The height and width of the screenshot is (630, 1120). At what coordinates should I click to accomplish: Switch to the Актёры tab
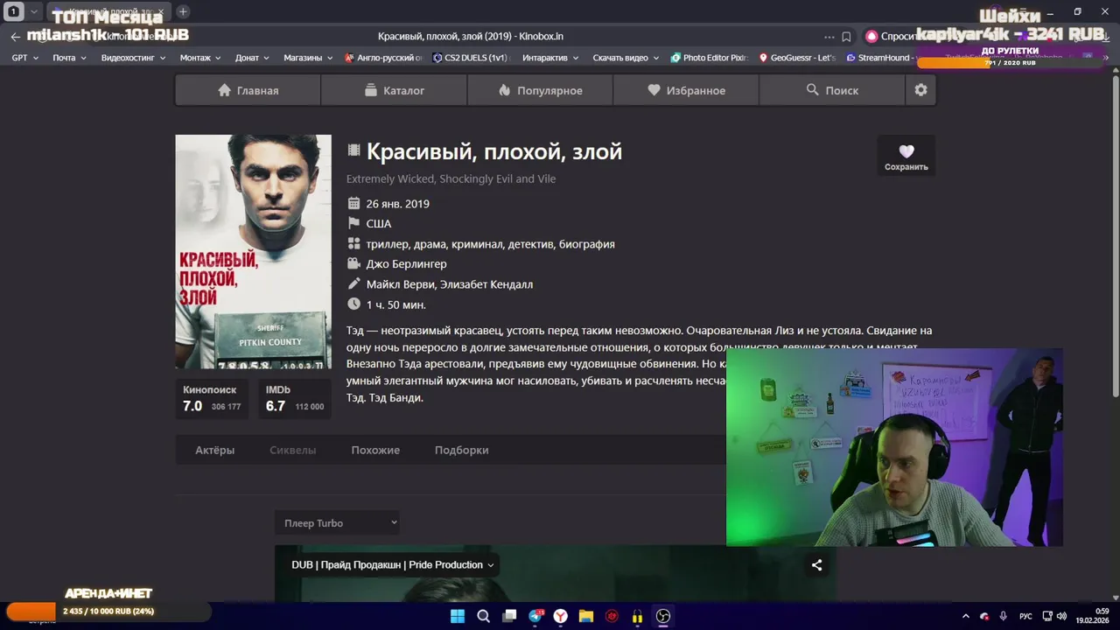click(x=214, y=450)
